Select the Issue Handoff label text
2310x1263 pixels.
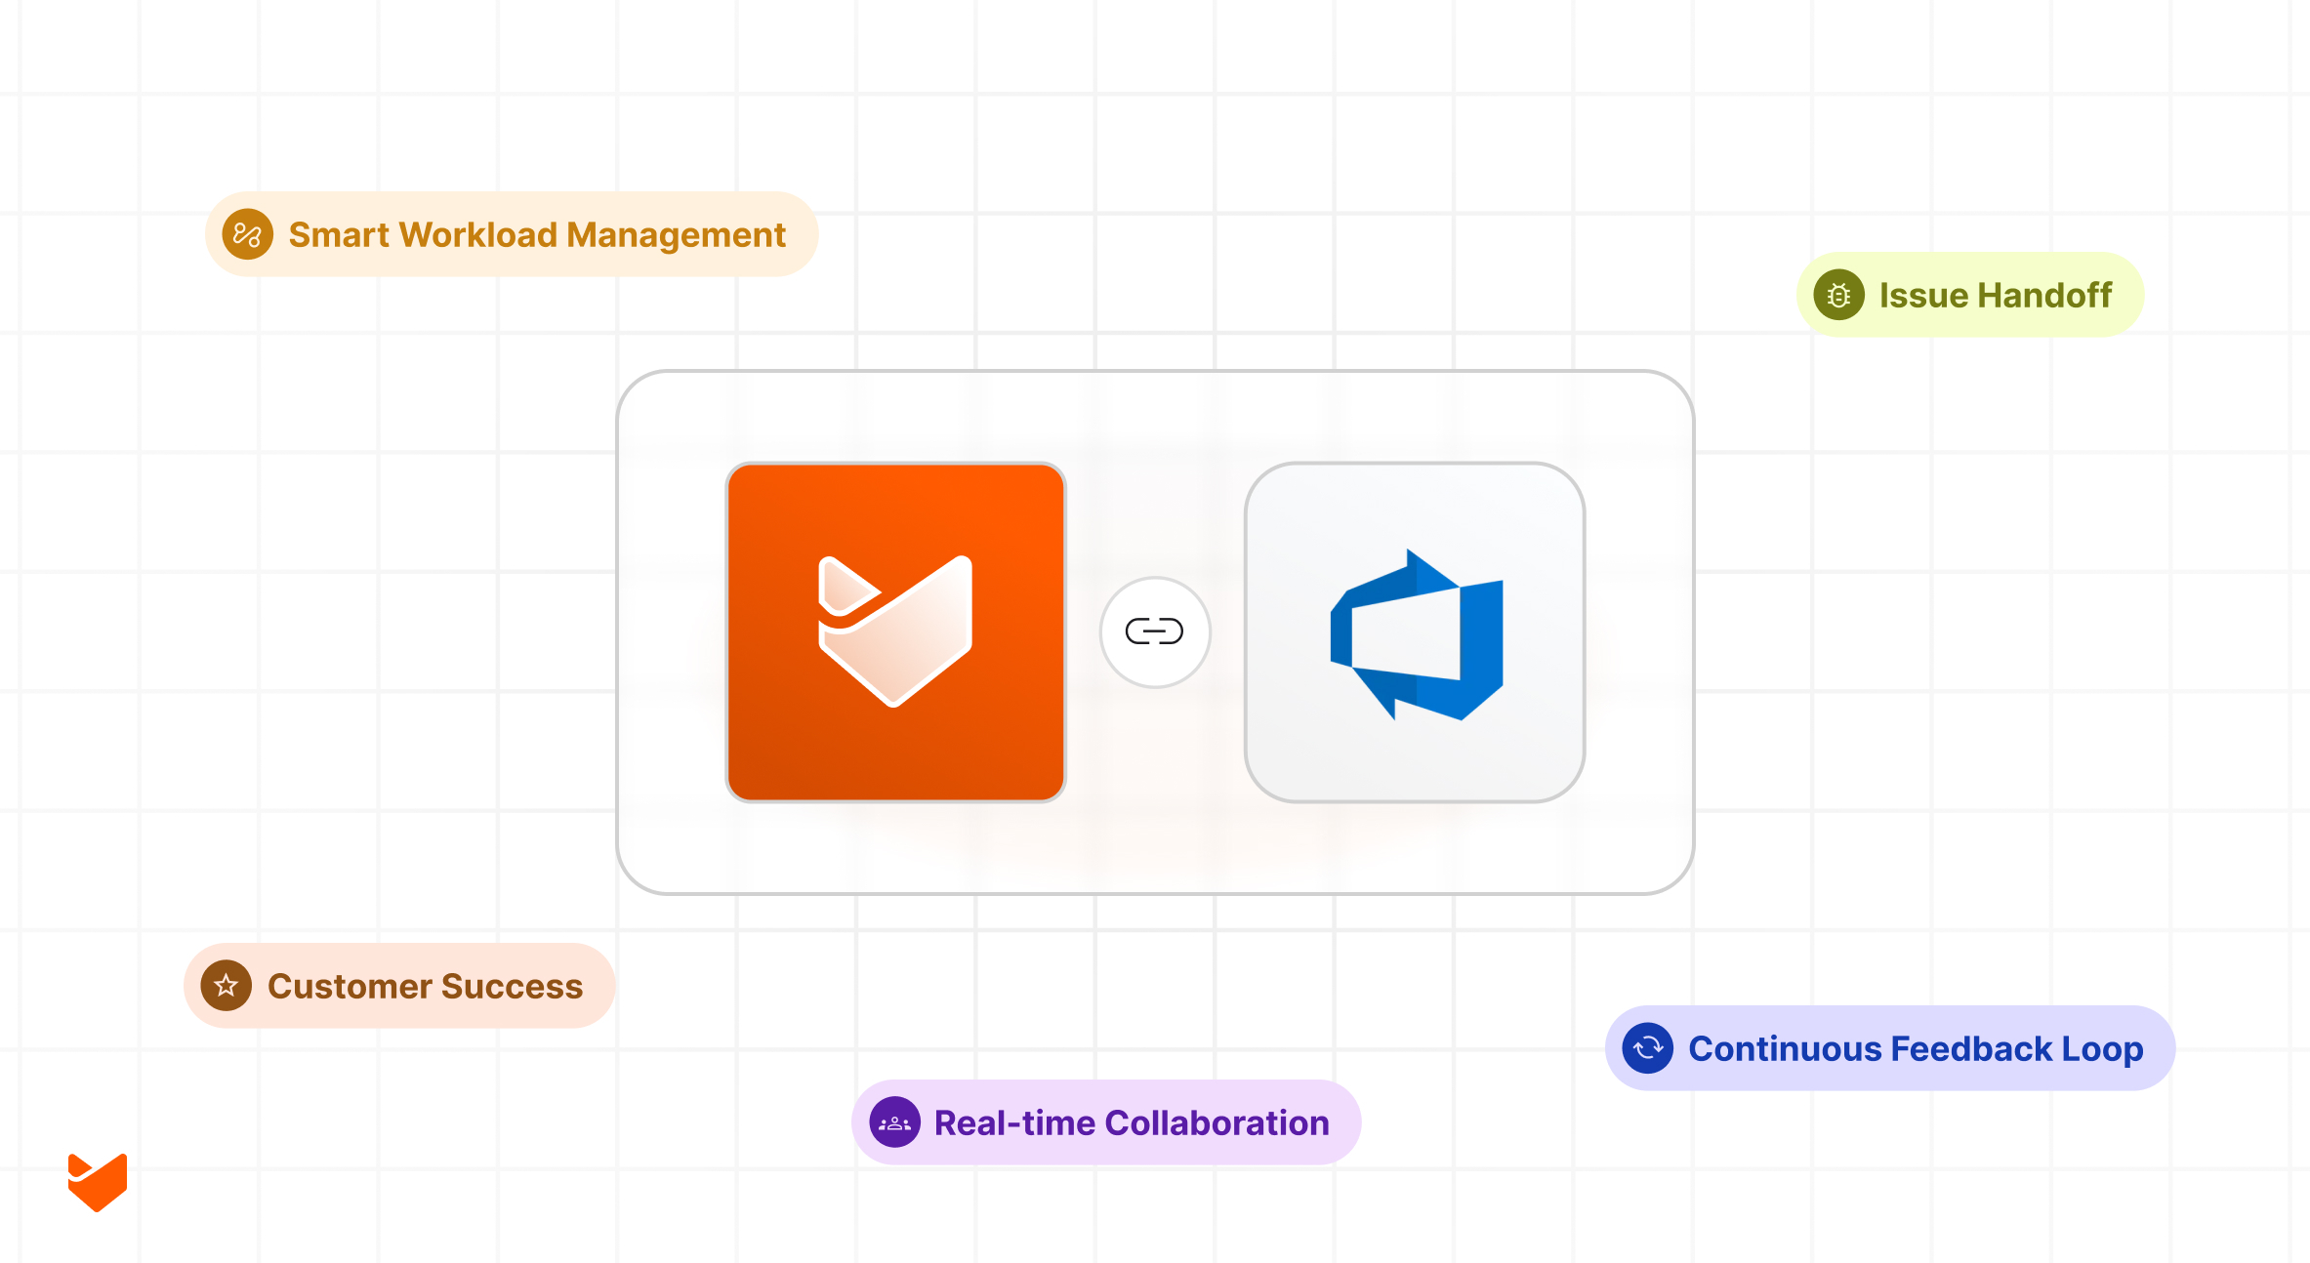[x=1995, y=295]
